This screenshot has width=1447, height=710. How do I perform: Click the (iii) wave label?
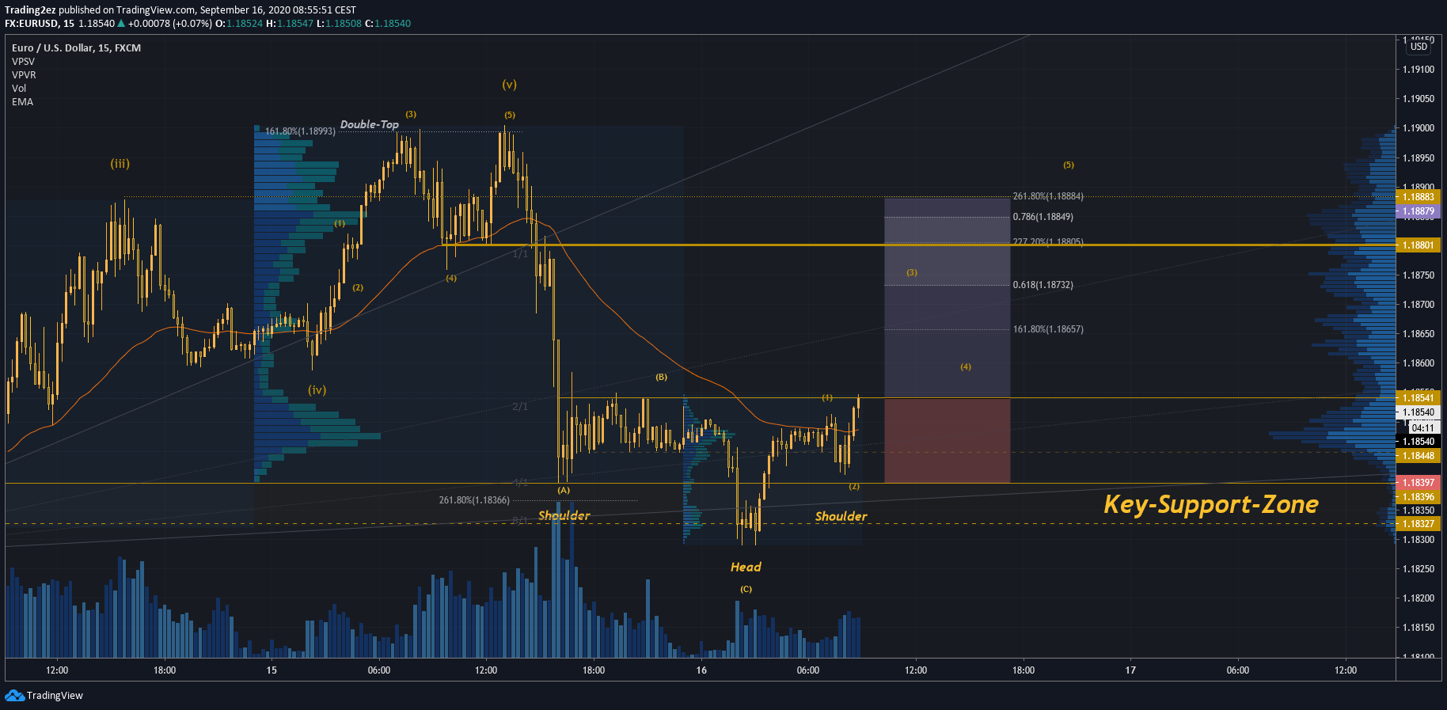(x=120, y=164)
